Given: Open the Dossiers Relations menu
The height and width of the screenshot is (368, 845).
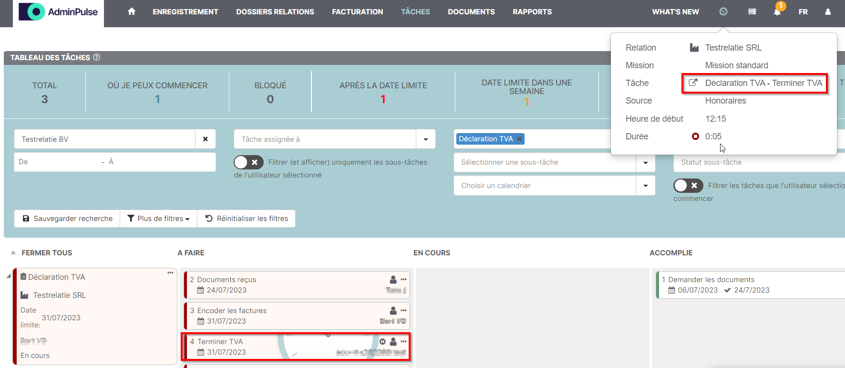Looking at the screenshot, I should tap(275, 11).
